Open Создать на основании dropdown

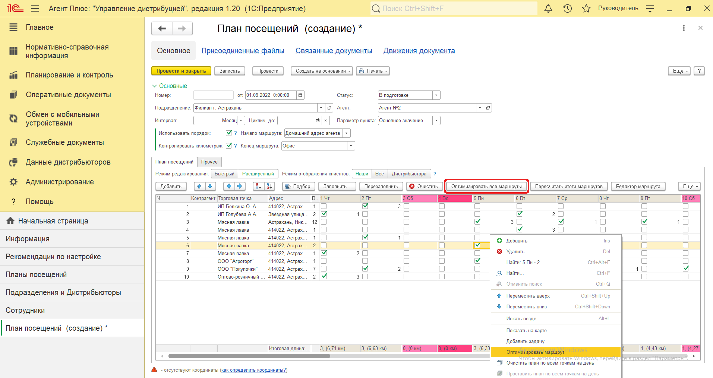click(x=322, y=71)
